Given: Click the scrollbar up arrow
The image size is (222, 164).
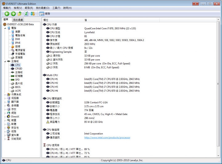Looking at the screenshot, I should pos(218,19).
